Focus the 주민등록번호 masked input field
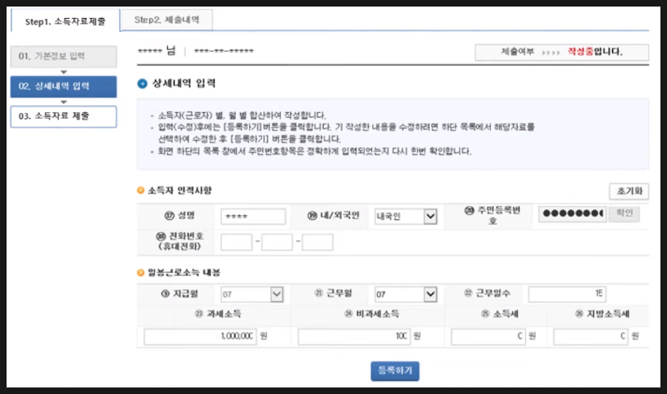This screenshot has height=394, width=667. tap(571, 214)
